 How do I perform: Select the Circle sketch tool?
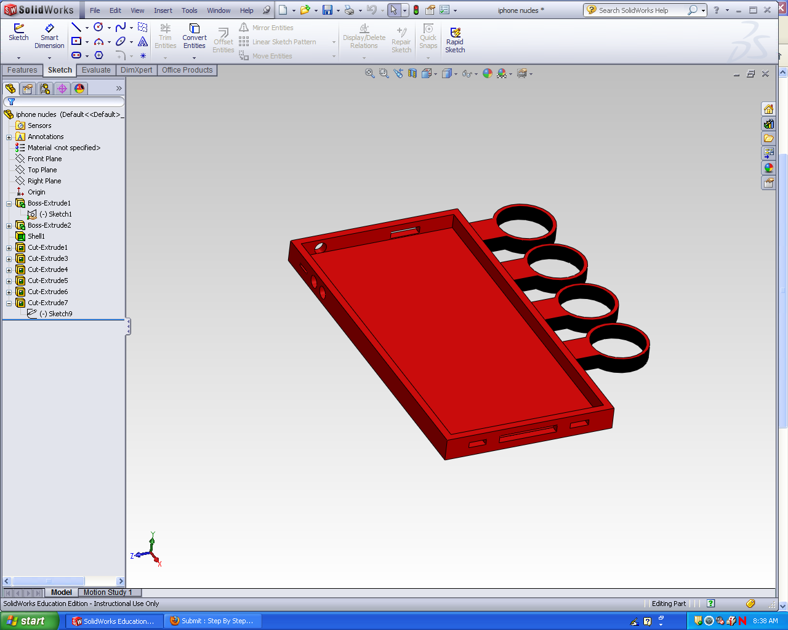98,27
